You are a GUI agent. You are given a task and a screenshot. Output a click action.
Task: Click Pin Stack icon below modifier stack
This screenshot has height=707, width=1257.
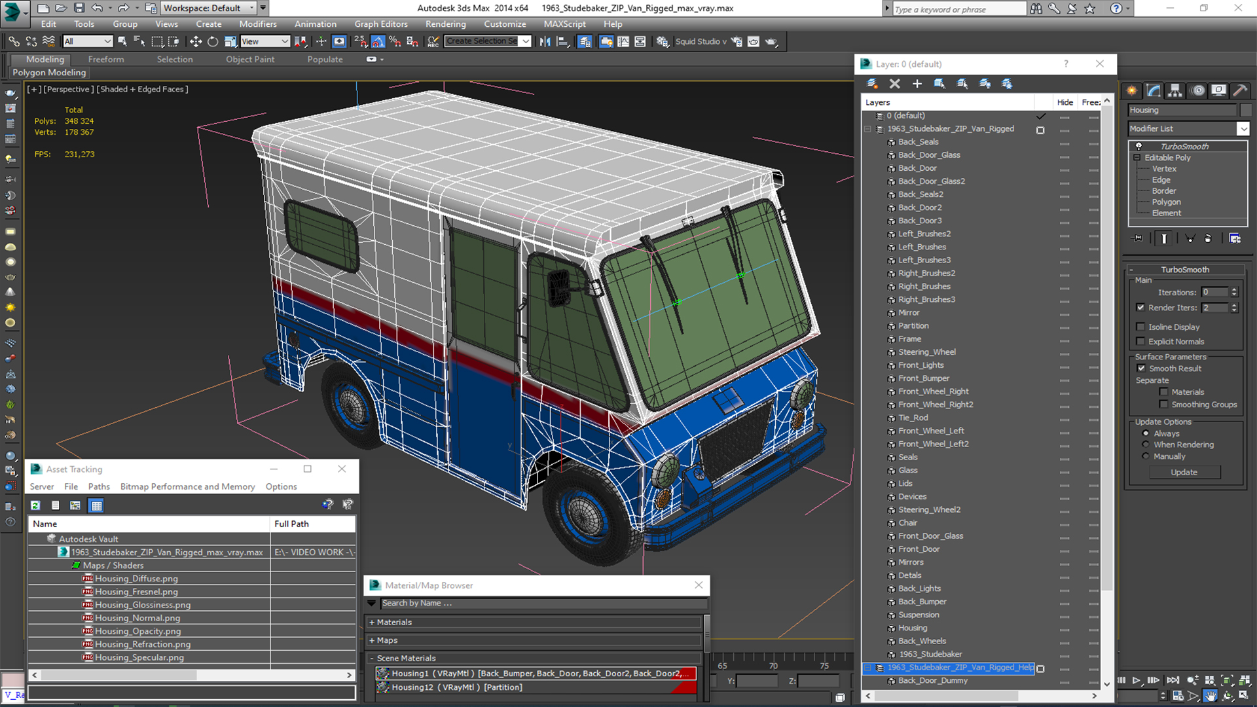pos(1138,238)
